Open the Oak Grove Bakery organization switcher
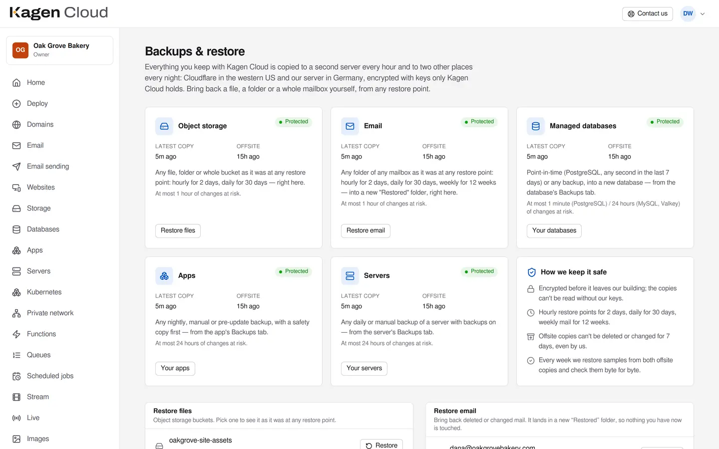719x449 pixels. 60,50
